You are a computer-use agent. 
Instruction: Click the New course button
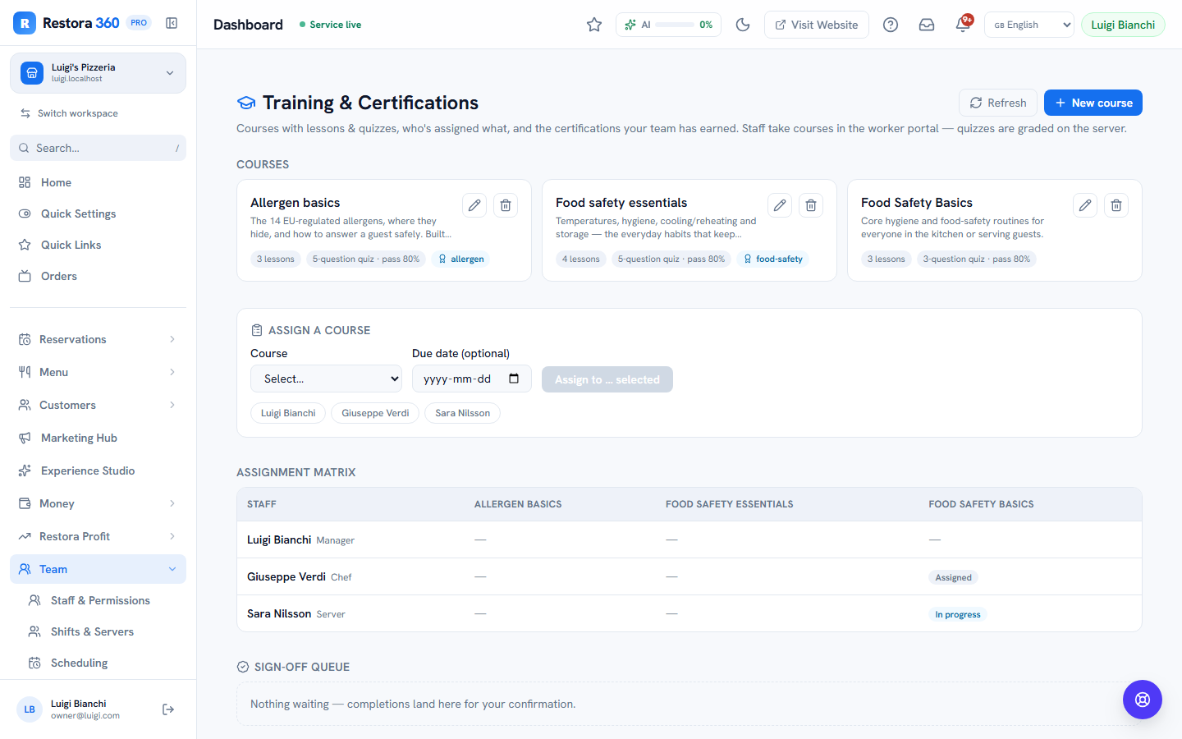(x=1093, y=103)
